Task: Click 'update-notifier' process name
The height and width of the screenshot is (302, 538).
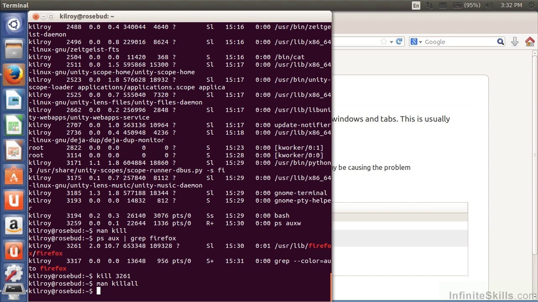Action: [303, 125]
